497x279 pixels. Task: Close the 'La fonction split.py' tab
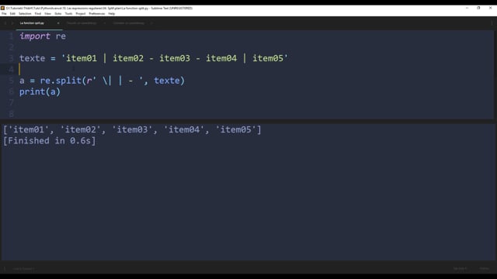[58, 23]
